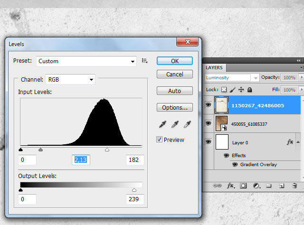Click the Opacity 100% field
The image size is (304, 225).
tap(289, 77)
